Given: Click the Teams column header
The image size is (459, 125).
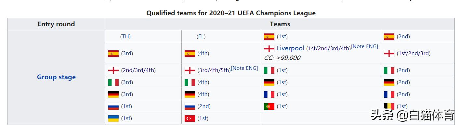Looking at the screenshot, I should 280,24.
